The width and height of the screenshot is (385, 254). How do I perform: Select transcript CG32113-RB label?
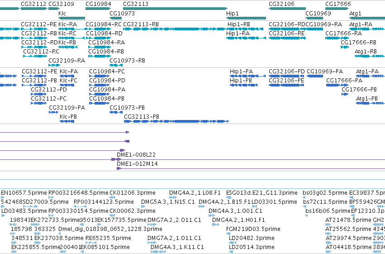click(141, 24)
